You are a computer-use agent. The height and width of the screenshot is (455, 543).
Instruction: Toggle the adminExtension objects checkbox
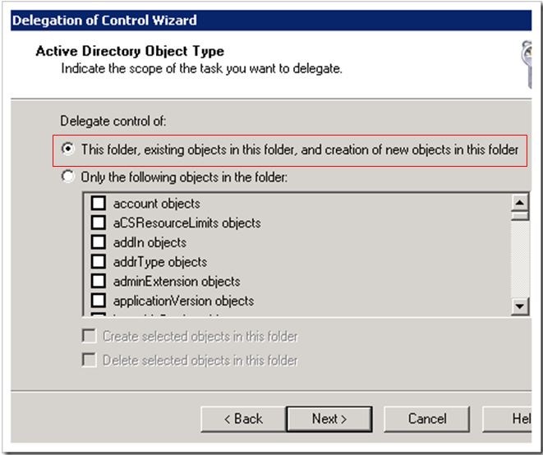[x=99, y=282]
